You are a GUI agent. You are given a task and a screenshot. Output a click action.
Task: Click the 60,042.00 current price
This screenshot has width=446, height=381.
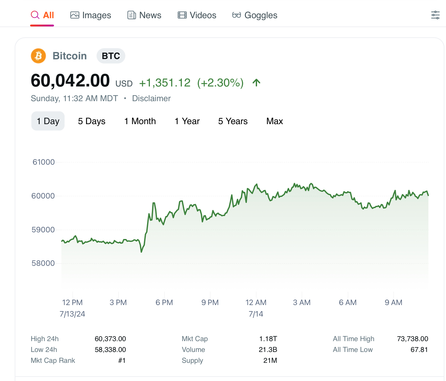click(x=70, y=80)
